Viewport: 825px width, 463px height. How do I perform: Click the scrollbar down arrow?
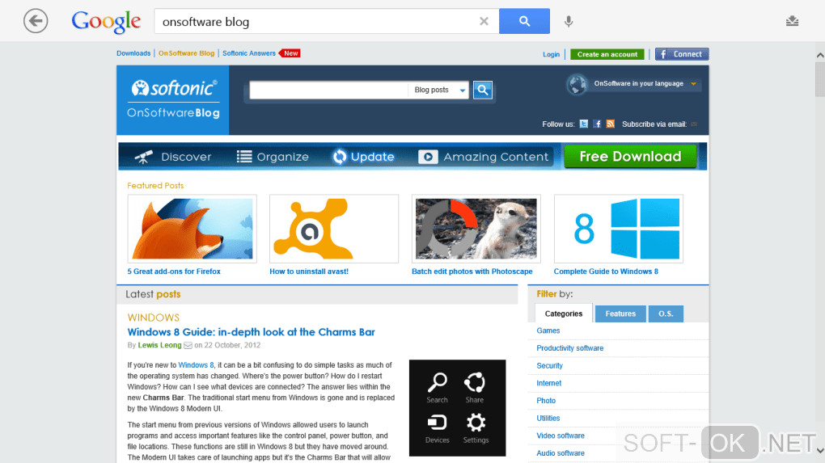pos(819,450)
